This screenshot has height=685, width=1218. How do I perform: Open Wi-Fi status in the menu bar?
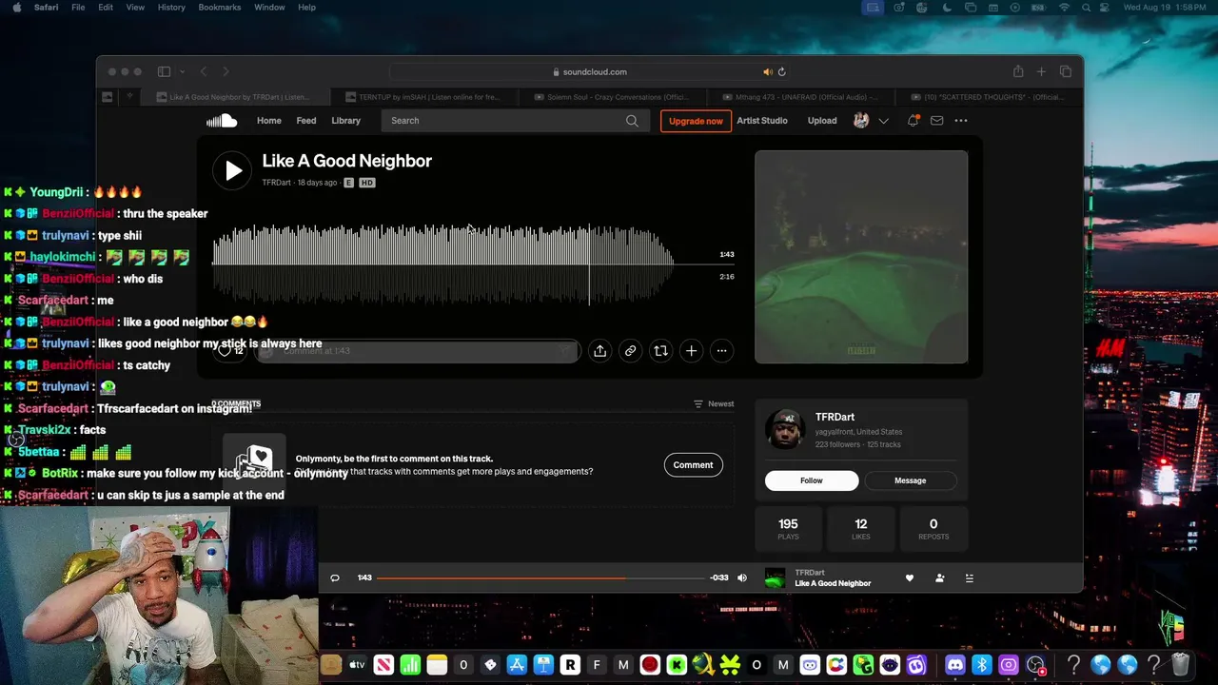click(x=1064, y=8)
